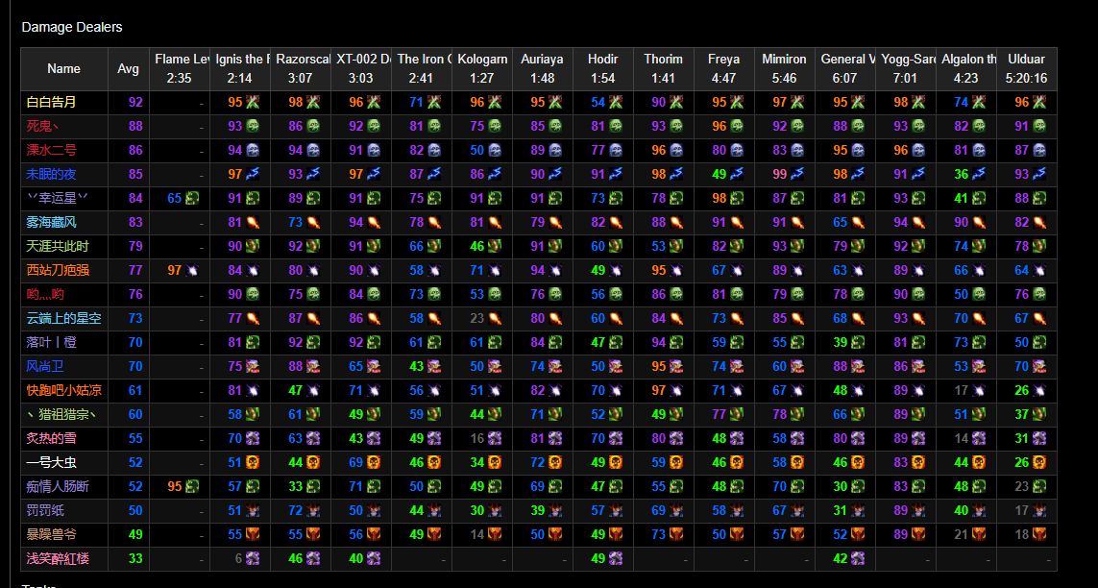Sort by the Name column header
The height and width of the screenshot is (588, 1098).
(63, 68)
